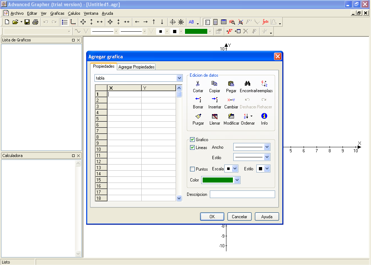
Task: Click the Cortar scissors icon
Action: [198, 84]
